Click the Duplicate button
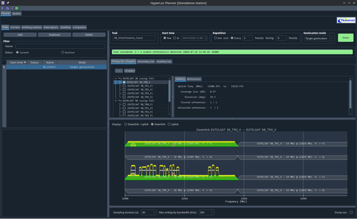 (55, 35)
